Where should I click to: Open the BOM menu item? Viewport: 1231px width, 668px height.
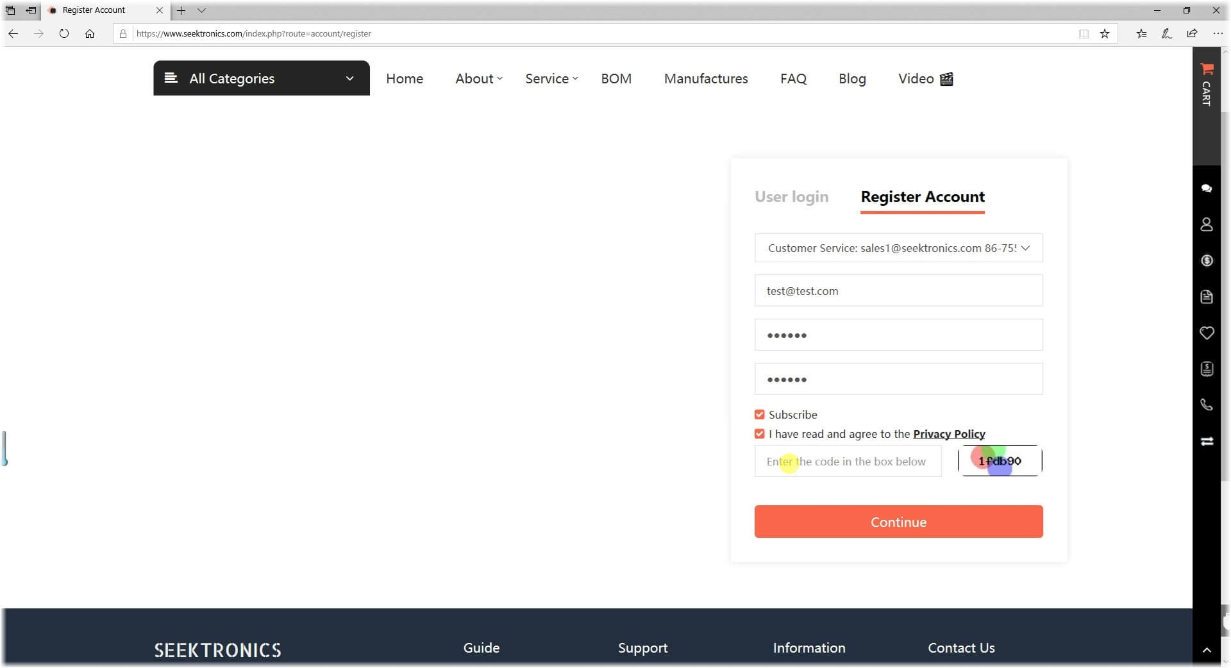[x=616, y=78]
